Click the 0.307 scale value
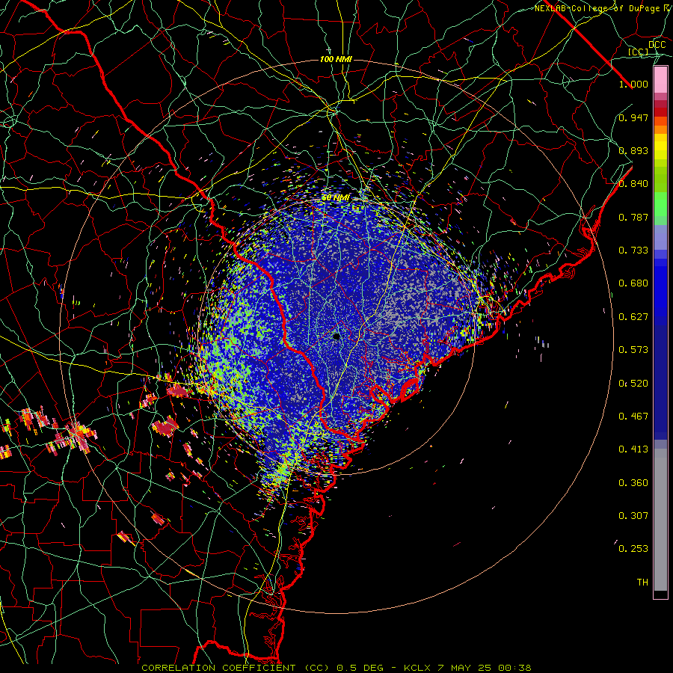The height and width of the screenshot is (673, 673). (633, 516)
